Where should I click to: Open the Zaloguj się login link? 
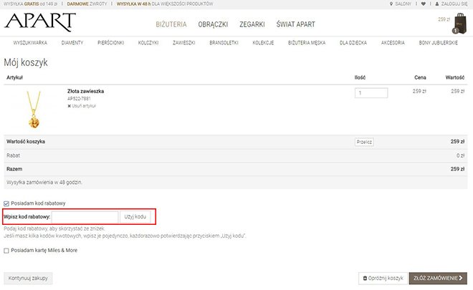pyautogui.click(x=454, y=4)
